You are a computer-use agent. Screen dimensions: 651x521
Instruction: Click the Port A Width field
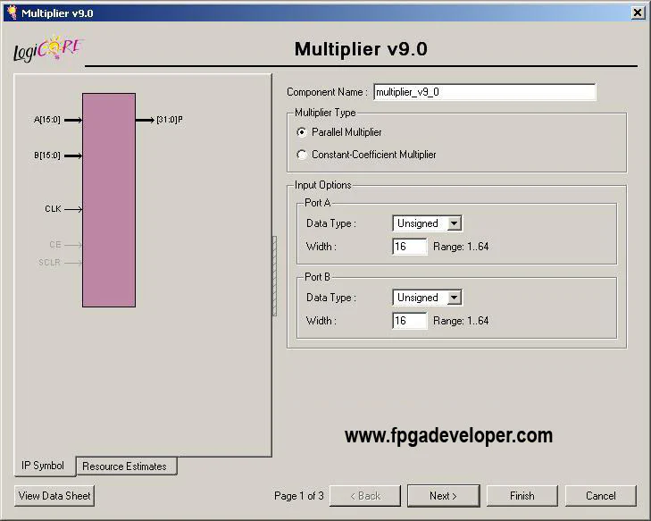[x=410, y=246]
